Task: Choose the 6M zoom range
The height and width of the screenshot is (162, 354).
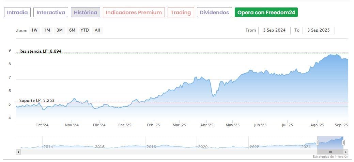Action: [x=72, y=30]
